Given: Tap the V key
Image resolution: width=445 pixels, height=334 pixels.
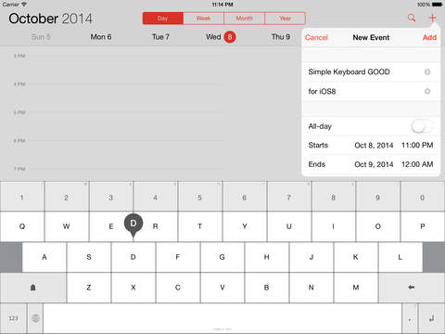Looking at the screenshot, I should click(x=222, y=288).
